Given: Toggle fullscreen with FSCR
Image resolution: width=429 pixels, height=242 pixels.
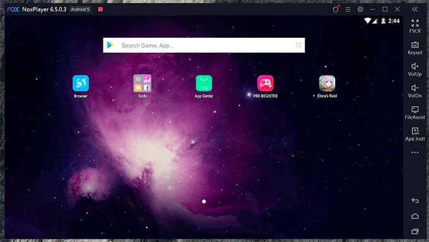Looking at the screenshot, I should pyautogui.click(x=415, y=26).
